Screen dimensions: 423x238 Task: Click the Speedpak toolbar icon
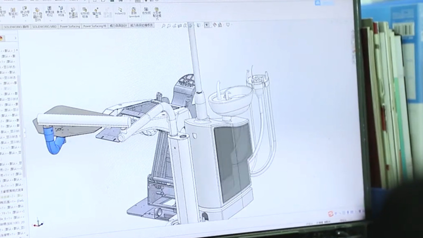[132, 11]
